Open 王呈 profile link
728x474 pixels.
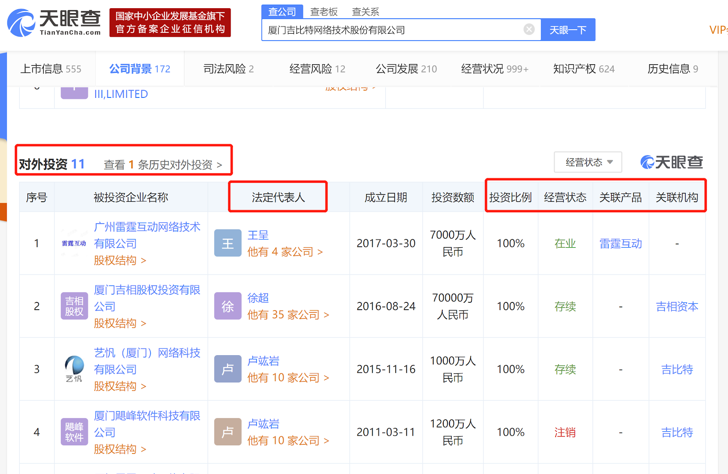click(258, 235)
